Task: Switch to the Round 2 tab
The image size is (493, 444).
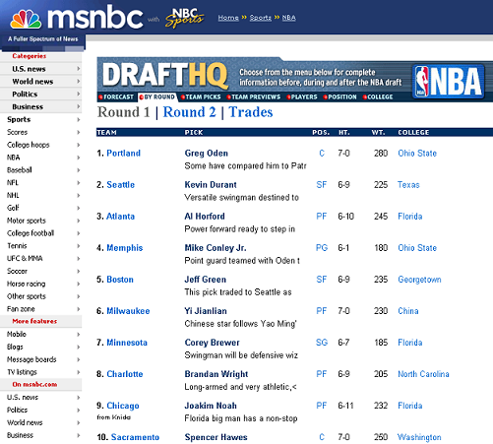Action: tap(190, 112)
